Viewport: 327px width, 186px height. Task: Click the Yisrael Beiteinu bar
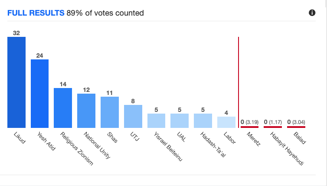pyautogui.click(x=156, y=121)
